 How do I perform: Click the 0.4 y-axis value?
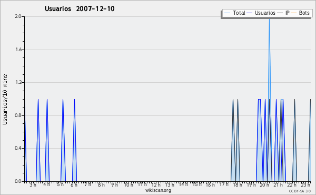click(18, 148)
